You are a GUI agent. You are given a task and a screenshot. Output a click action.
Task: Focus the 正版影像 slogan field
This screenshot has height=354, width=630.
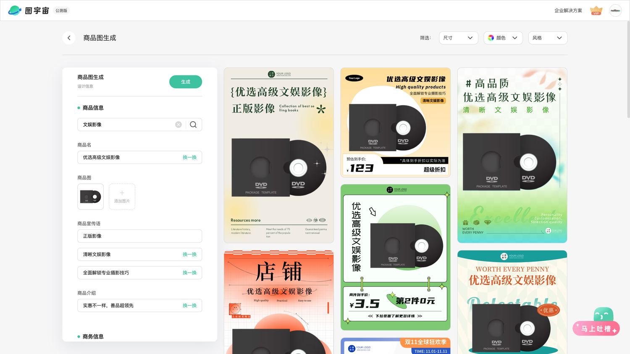click(x=139, y=236)
